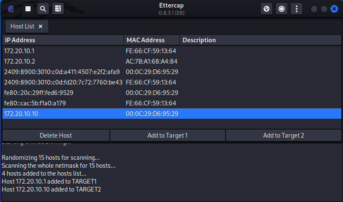Open the MITM globe menu

267,8
